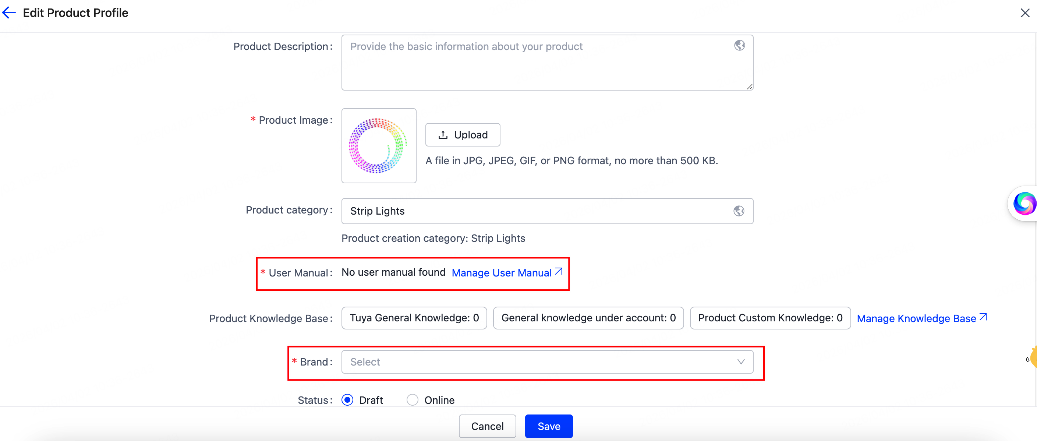Click the external link arrow beside Manage User Manual
The width and height of the screenshot is (1037, 441).
click(x=558, y=272)
